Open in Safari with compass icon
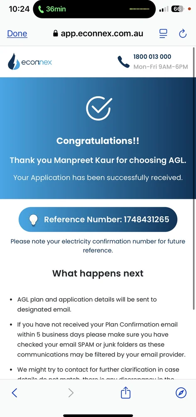The width and height of the screenshot is (196, 417). click(x=181, y=392)
